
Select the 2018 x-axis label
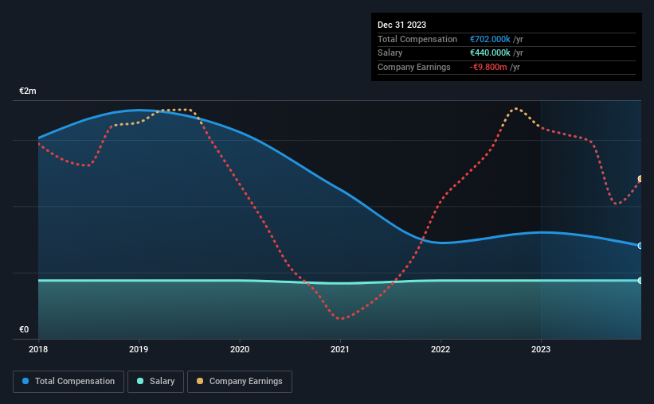[x=38, y=349]
